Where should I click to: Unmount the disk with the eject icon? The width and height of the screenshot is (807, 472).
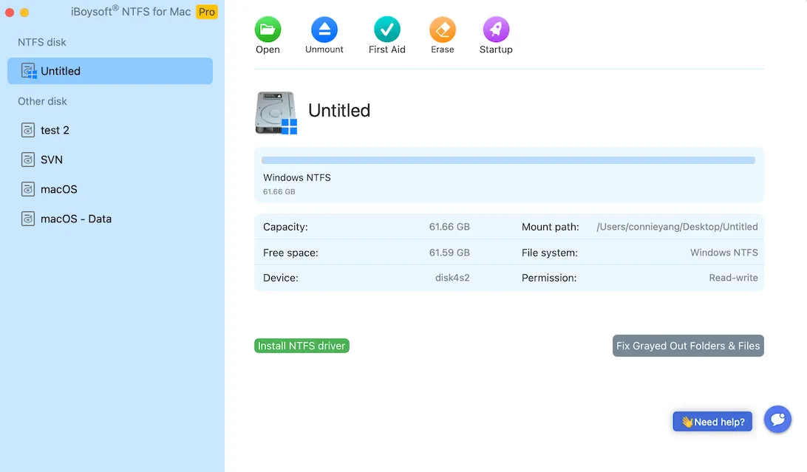[324, 30]
